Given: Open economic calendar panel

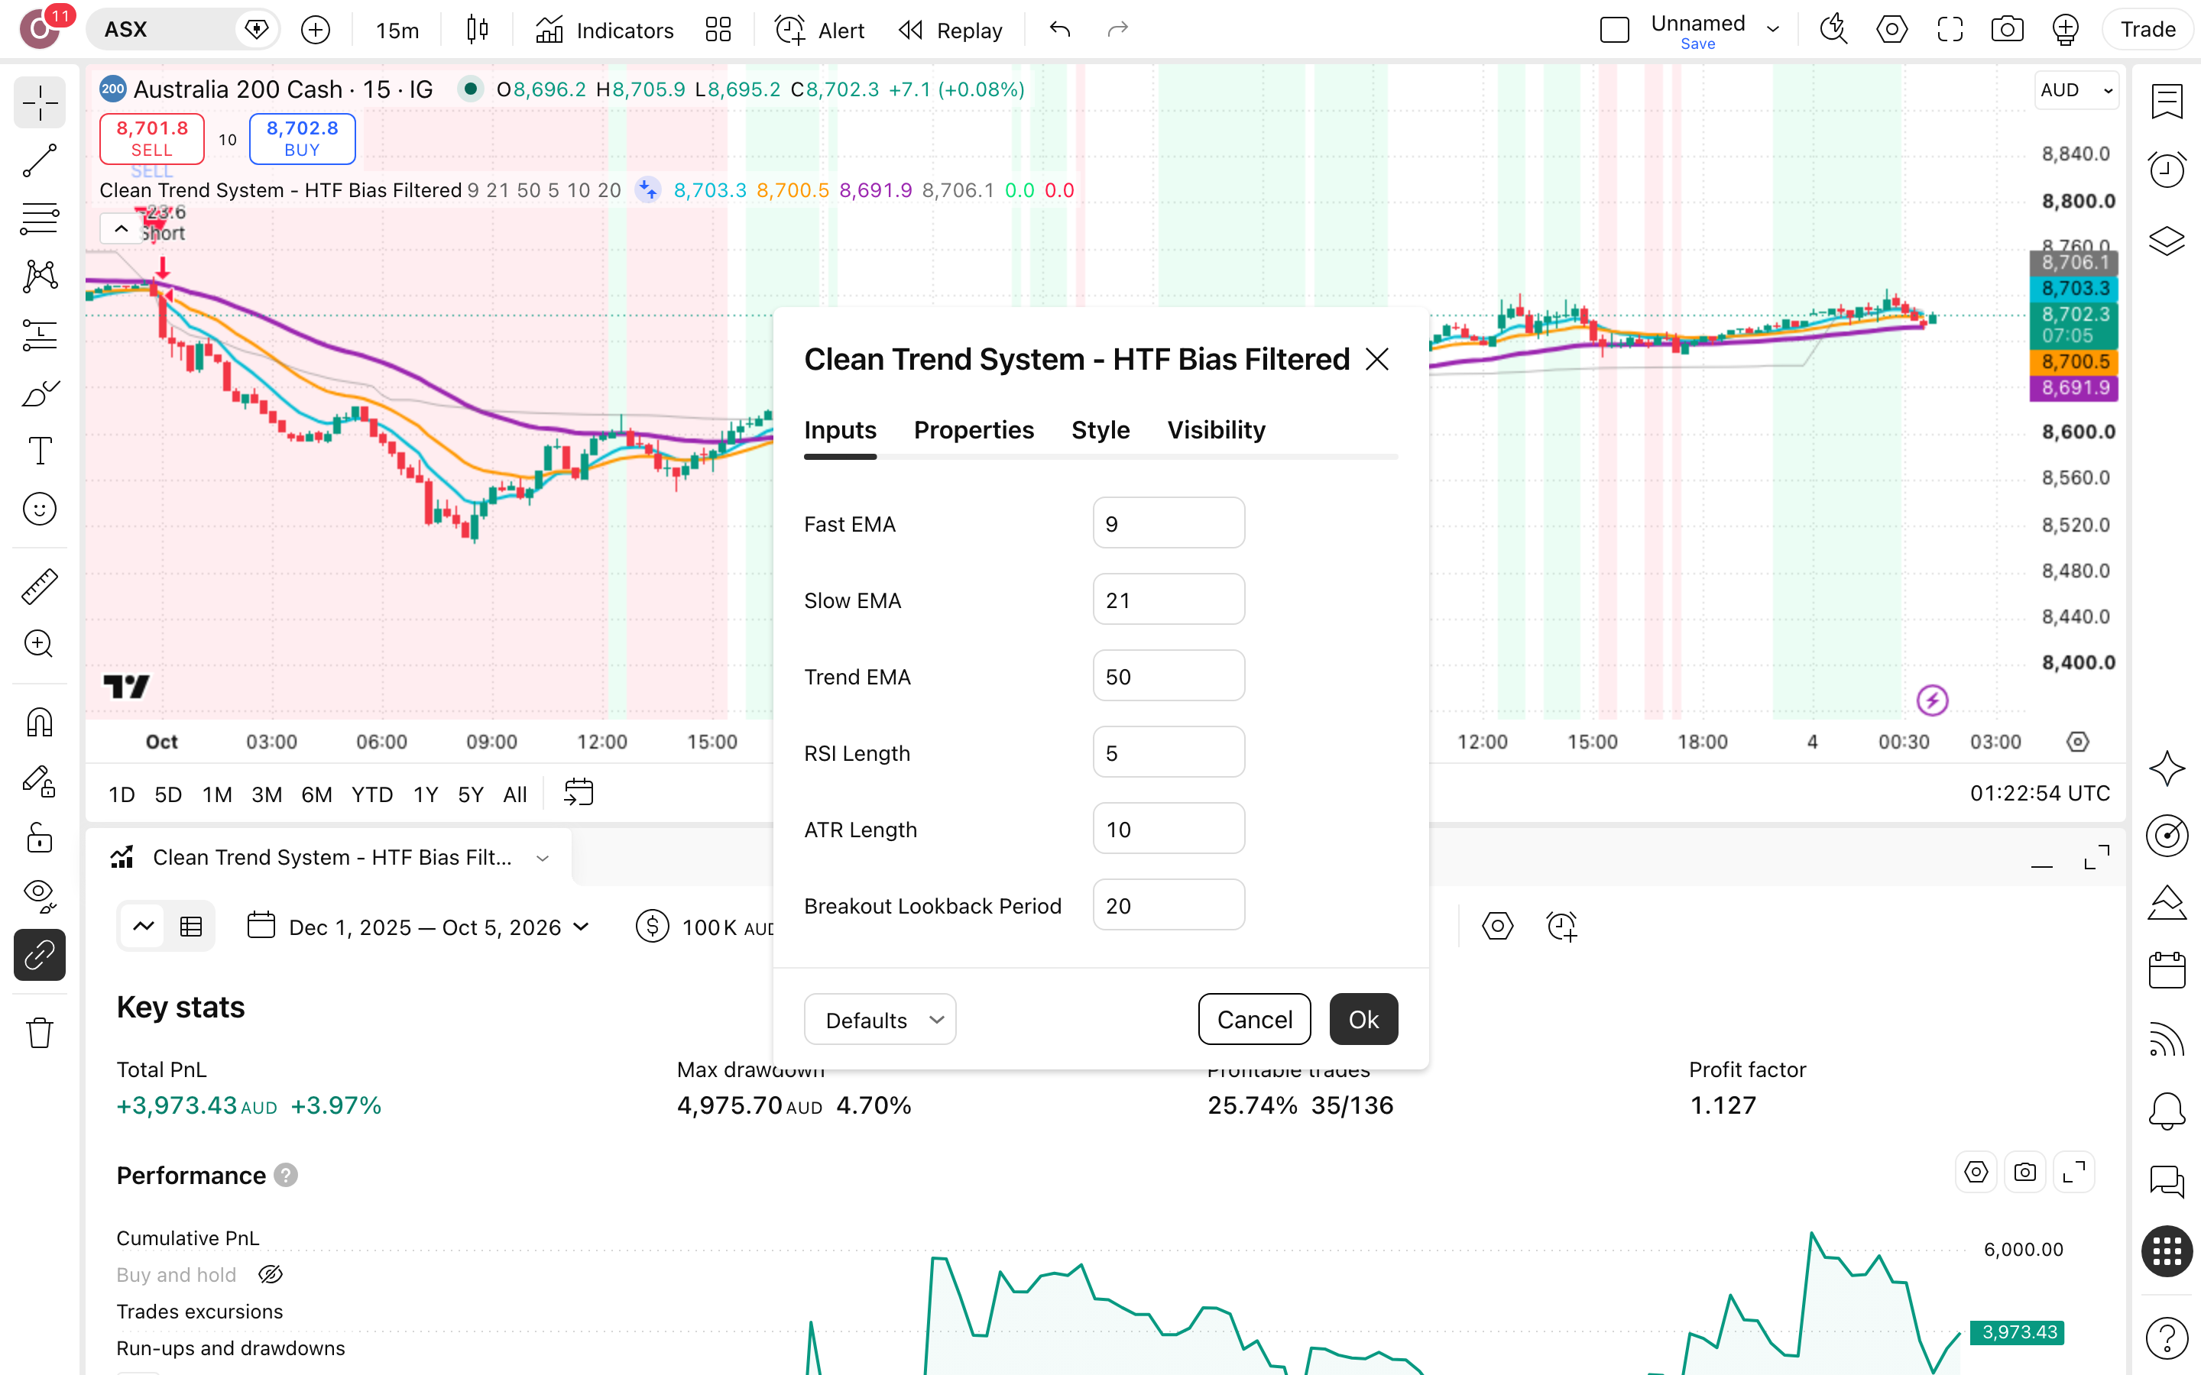Looking at the screenshot, I should (2167, 970).
